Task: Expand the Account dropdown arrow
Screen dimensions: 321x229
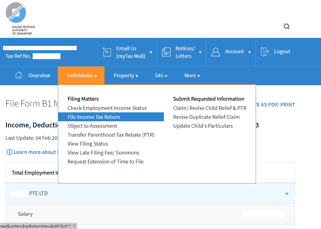Action: click(x=250, y=52)
